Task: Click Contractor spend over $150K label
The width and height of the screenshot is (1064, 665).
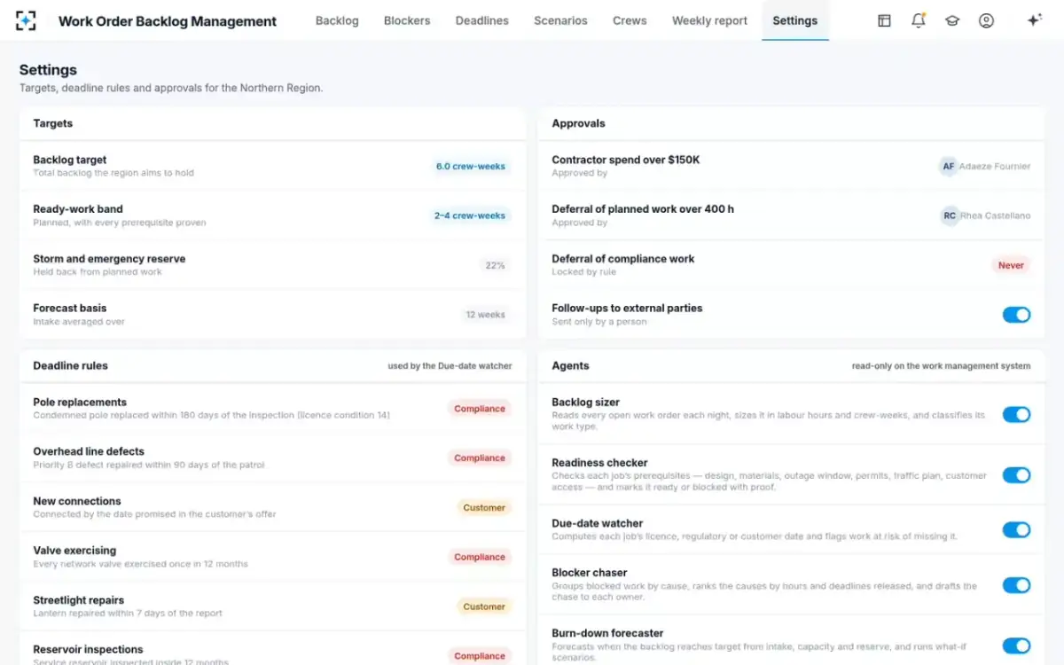Action: click(x=626, y=160)
